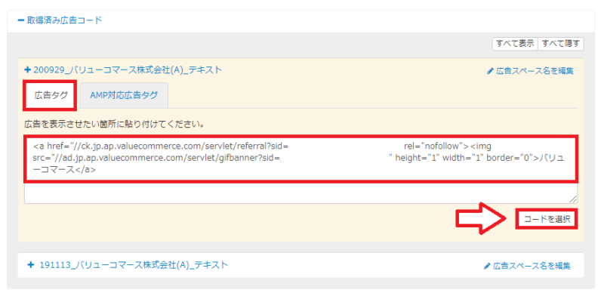Viewport: 604px width, 296px height.
Task: Click pencil icon beside 200929 広告スペース名を編集
Action: click(x=490, y=71)
